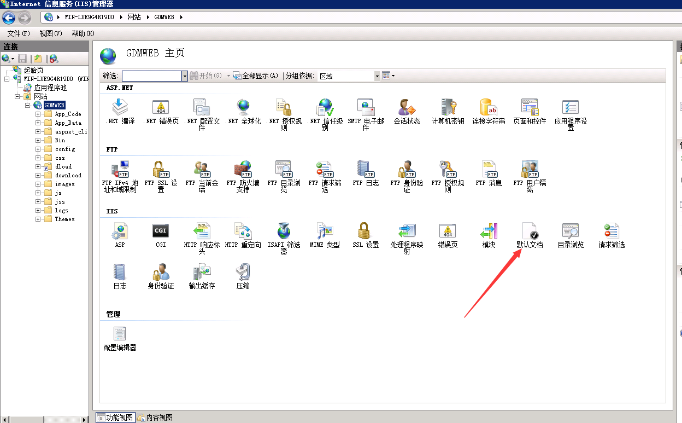Open the 分组依据 区域 dropdown
This screenshot has height=423, width=682.
click(x=377, y=76)
